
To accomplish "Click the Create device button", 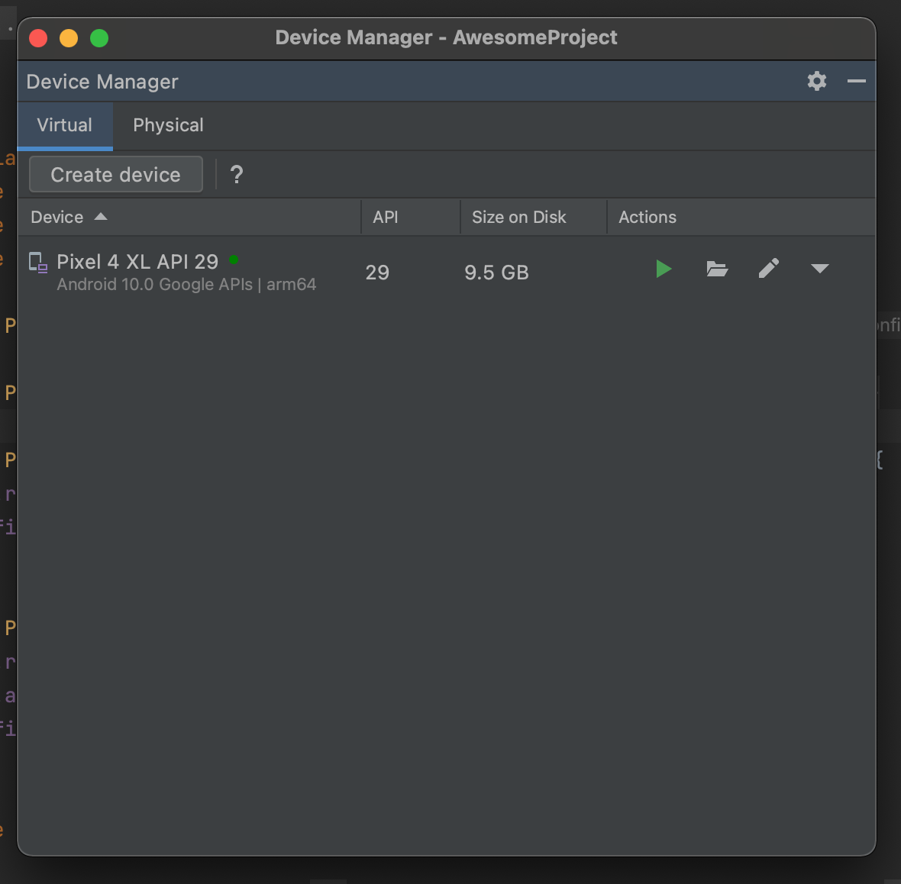I will [x=115, y=174].
